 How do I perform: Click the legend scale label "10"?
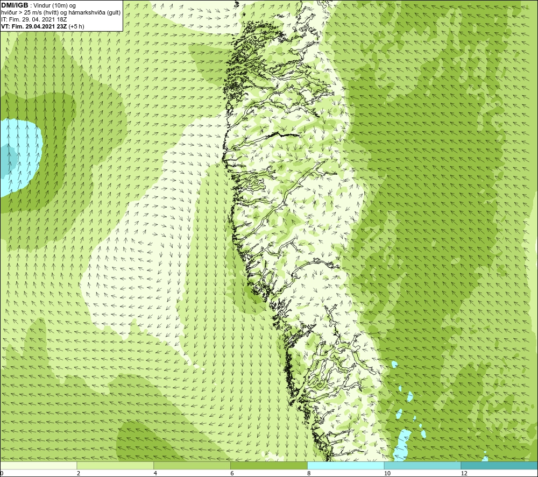pyautogui.click(x=387, y=473)
